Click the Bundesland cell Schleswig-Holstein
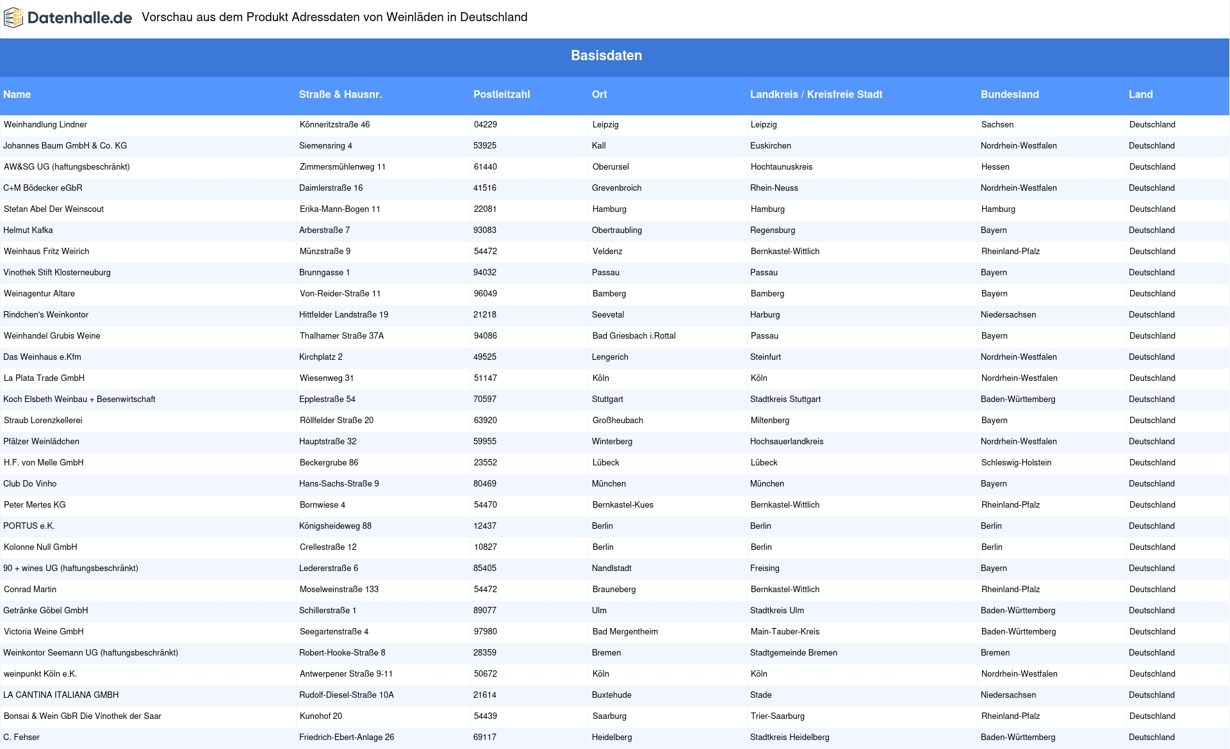1230x749 pixels. tap(1017, 463)
